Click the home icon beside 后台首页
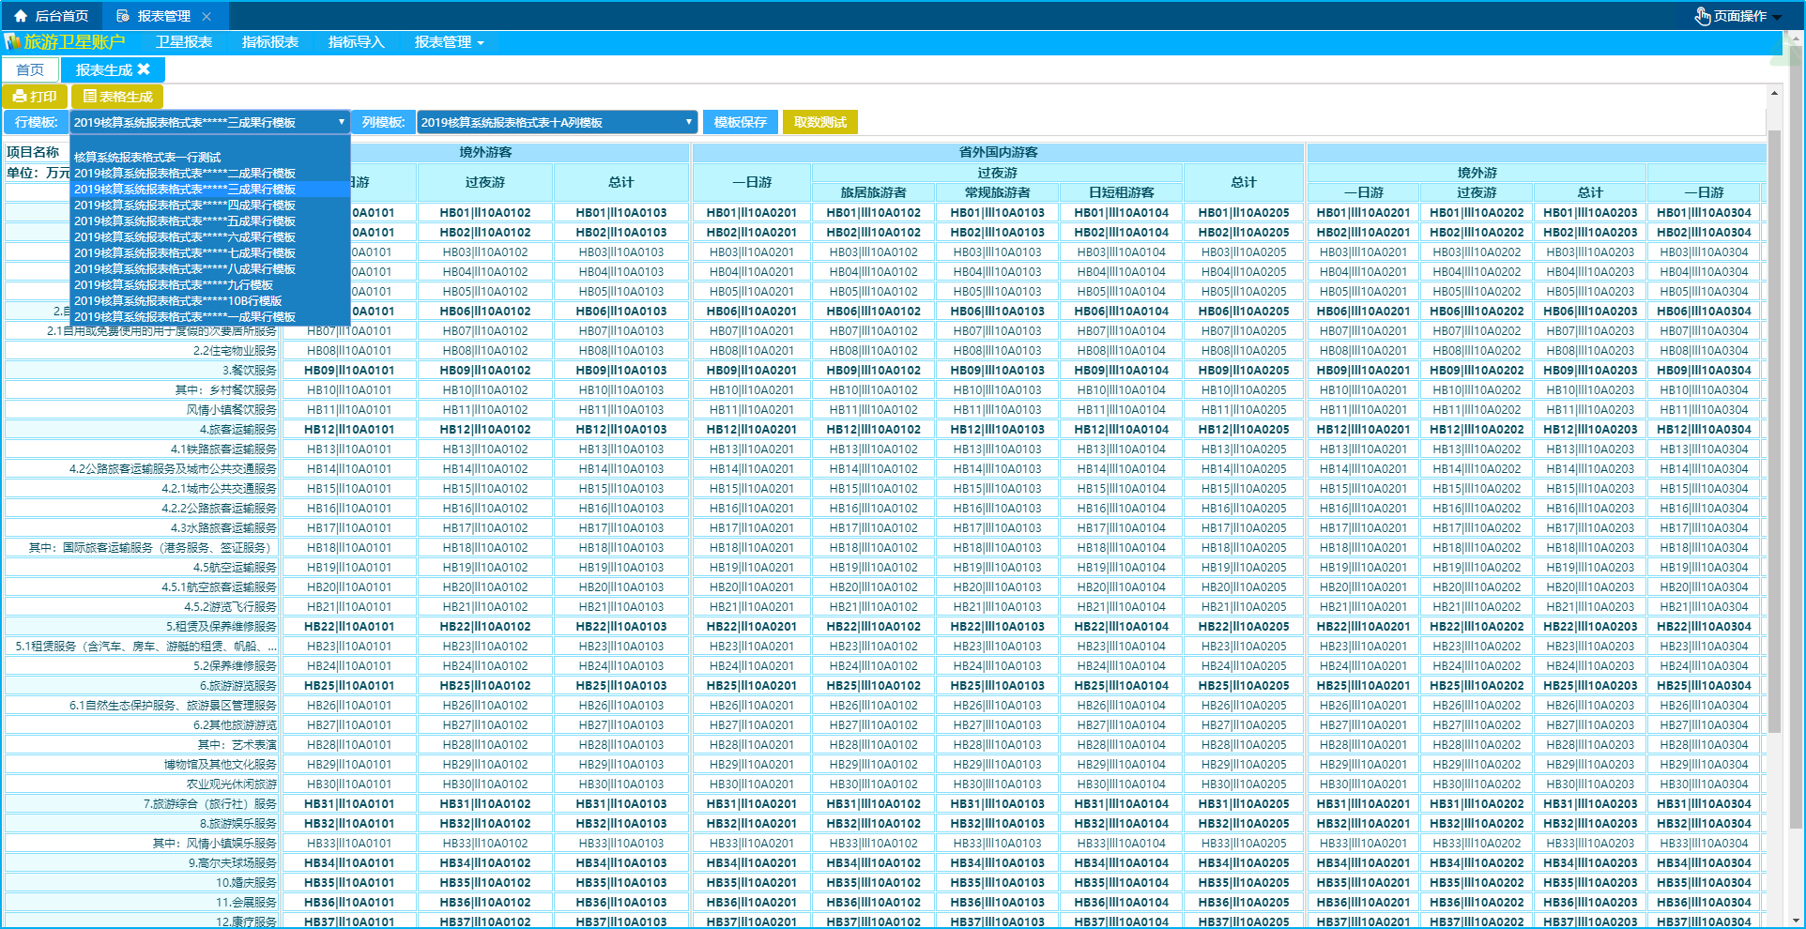The image size is (1806, 929). (21, 16)
